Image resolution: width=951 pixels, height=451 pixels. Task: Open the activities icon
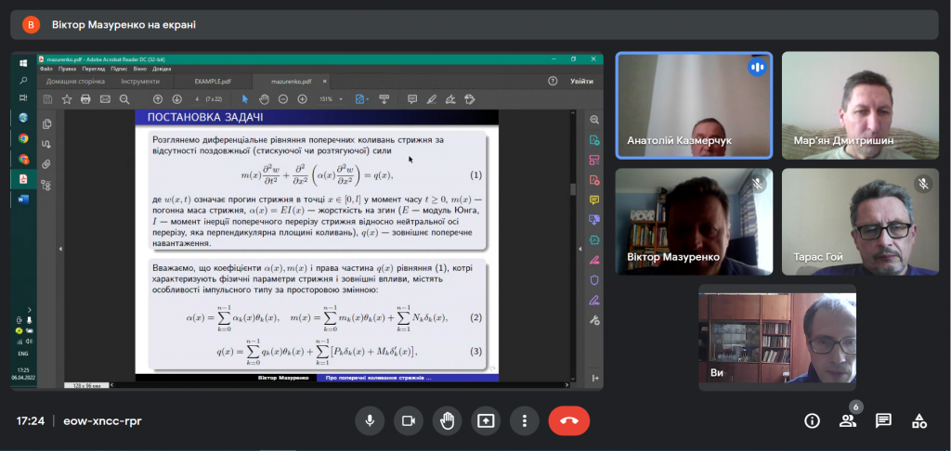coord(918,420)
